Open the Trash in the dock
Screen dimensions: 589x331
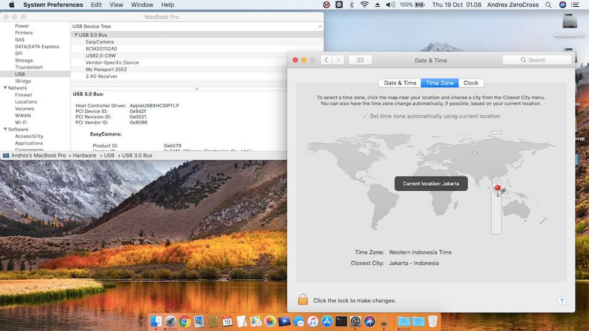(433, 321)
